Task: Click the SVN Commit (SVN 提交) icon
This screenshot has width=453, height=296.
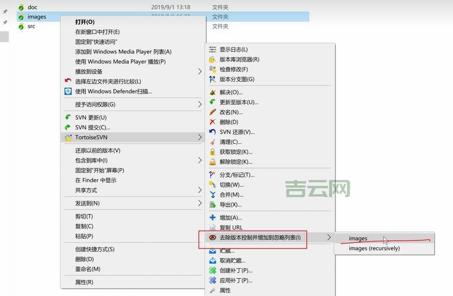Action: (x=68, y=127)
